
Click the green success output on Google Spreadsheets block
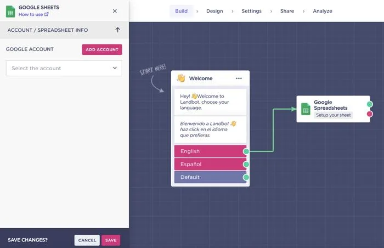(370, 104)
